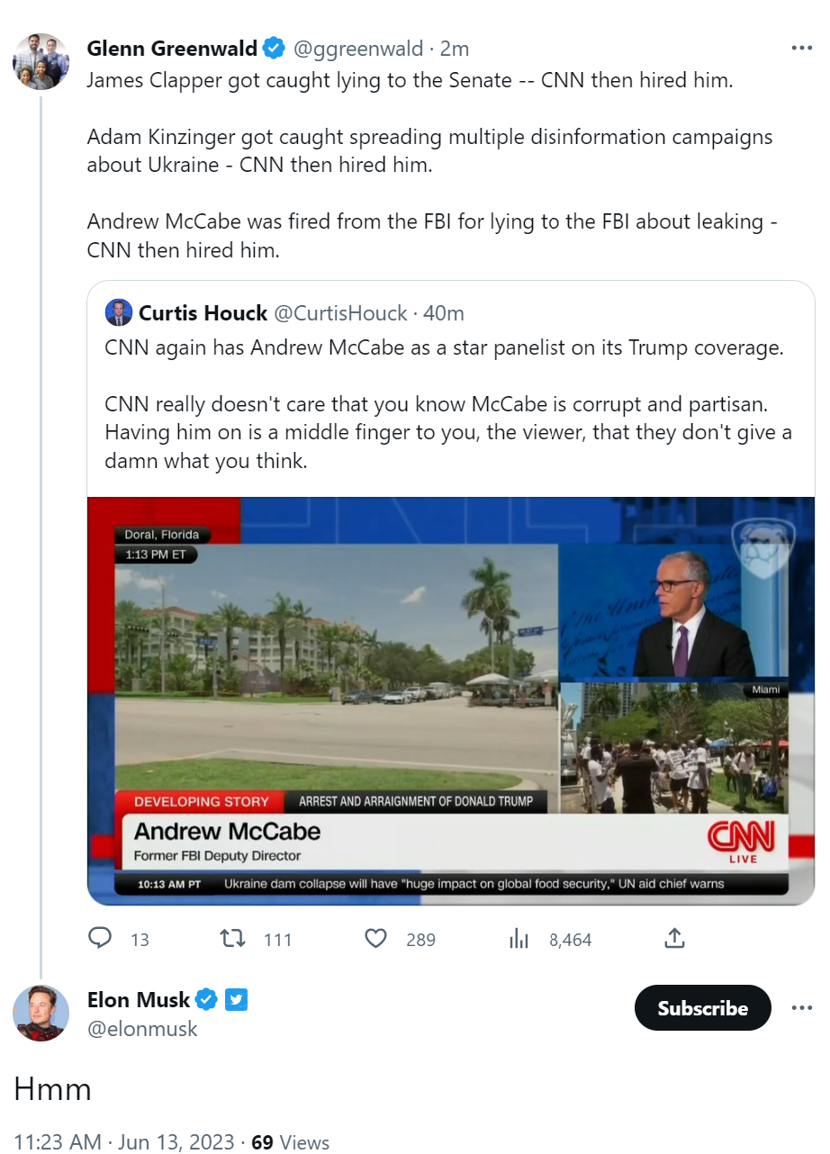Open the @elonmusk handle link
This screenshot has width=830, height=1154.
pyautogui.click(x=142, y=1029)
